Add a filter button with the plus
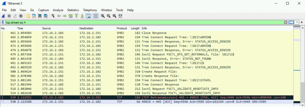Viewport: 305px width, 107px height. (302, 22)
